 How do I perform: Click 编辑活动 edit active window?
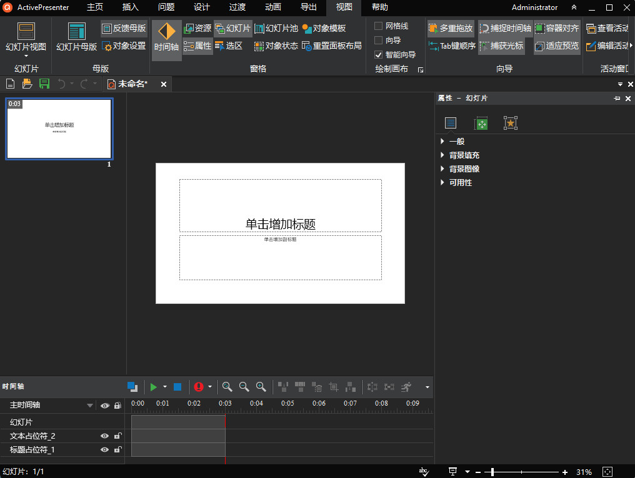click(x=607, y=46)
